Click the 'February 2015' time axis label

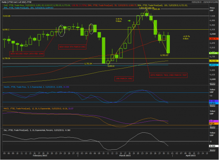coord(40,155)
